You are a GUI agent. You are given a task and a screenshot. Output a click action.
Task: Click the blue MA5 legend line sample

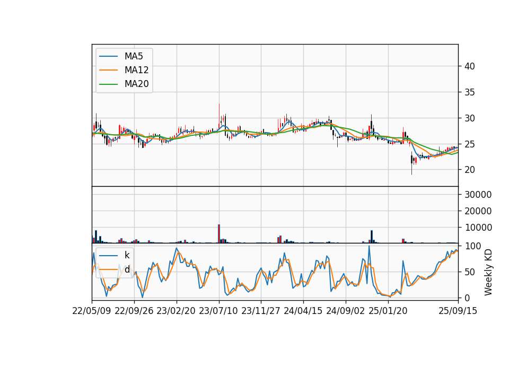coord(108,56)
